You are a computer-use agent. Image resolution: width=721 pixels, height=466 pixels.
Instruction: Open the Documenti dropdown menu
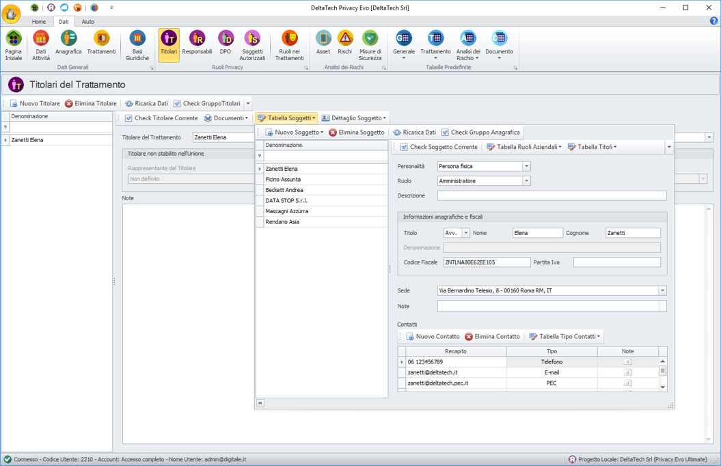tap(226, 118)
